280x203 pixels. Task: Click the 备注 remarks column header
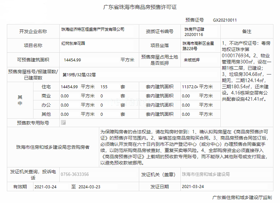click(x=246, y=32)
